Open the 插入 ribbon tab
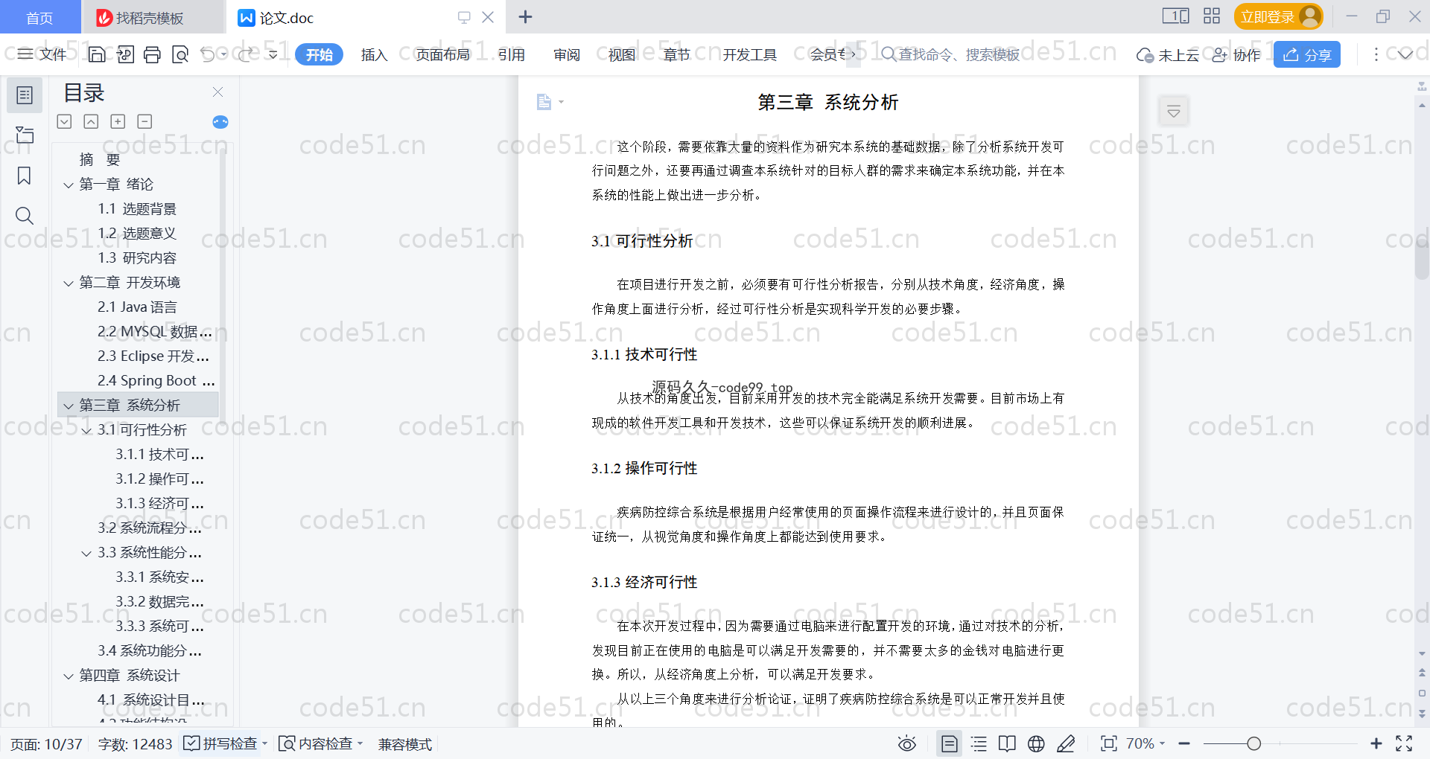1430x759 pixels. tap(374, 54)
